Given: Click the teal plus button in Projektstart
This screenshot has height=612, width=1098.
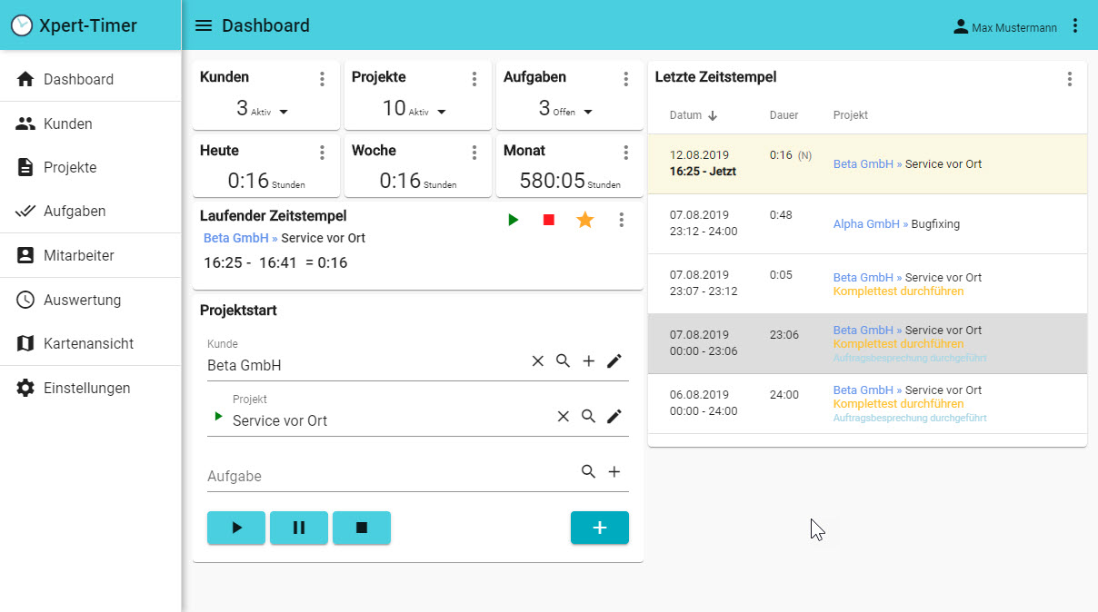Looking at the screenshot, I should click(x=600, y=528).
